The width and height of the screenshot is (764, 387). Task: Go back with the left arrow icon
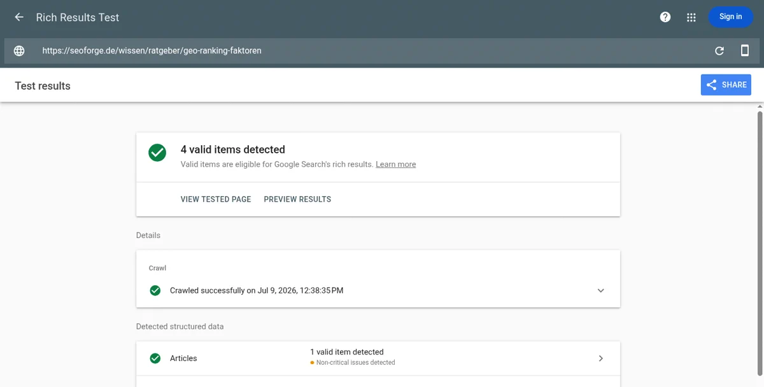pos(19,17)
